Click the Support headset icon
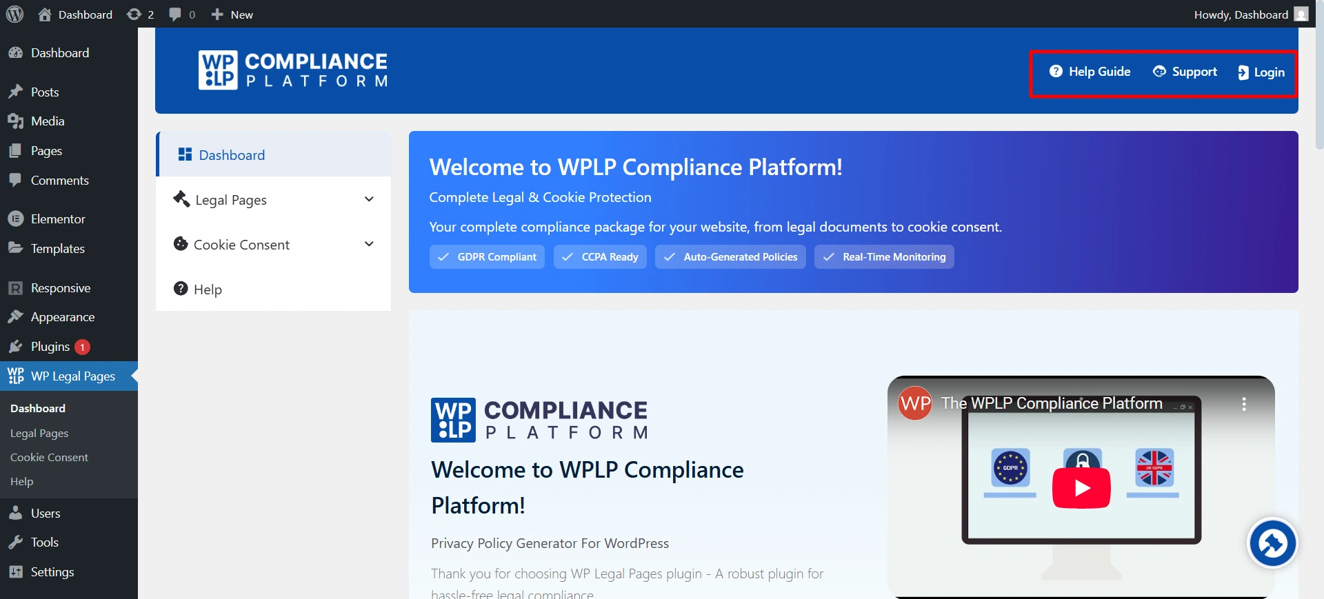This screenshot has width=1324, height=599. pos(1159,71)
